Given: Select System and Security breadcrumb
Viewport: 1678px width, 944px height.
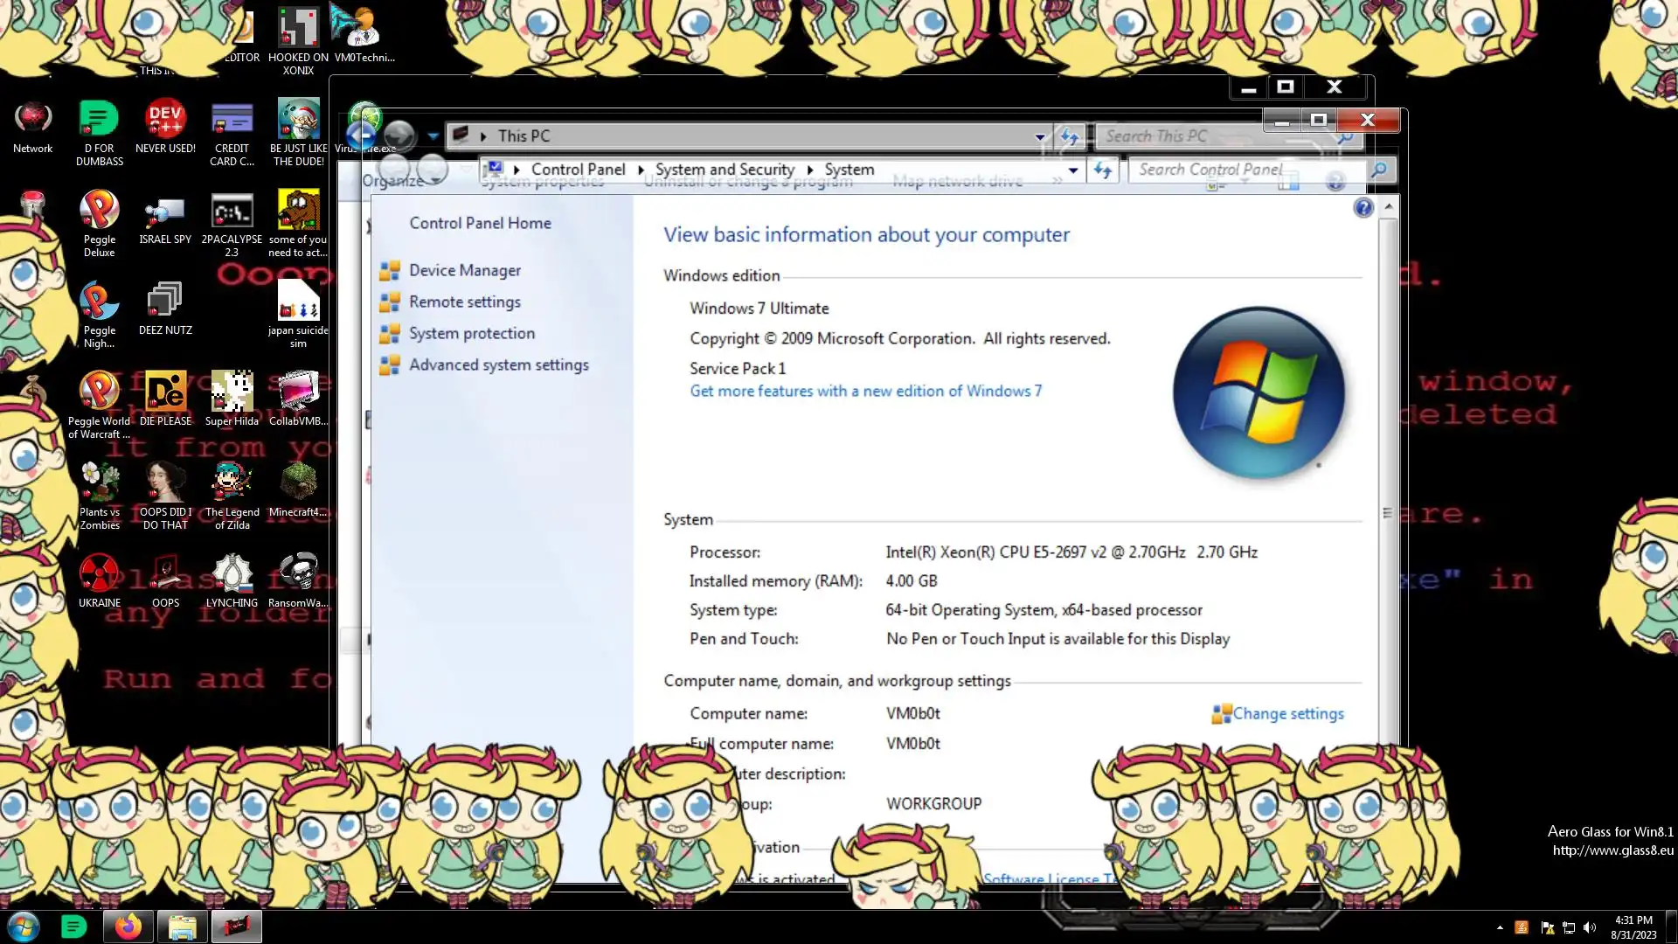Looking at the screenshot, I should pyautogui.click(x=725, y=170).
